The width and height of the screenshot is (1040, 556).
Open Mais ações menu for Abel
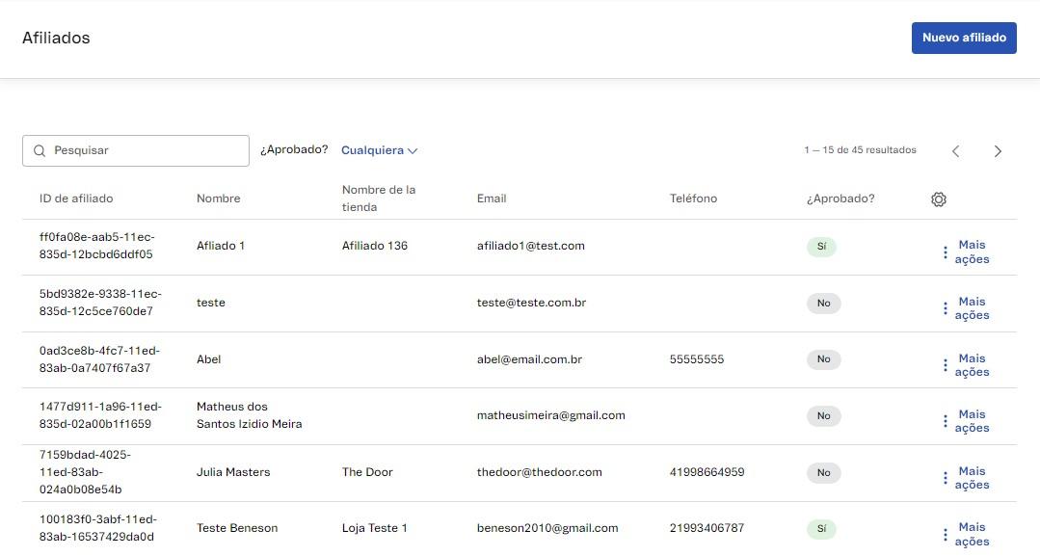[965, 365]
